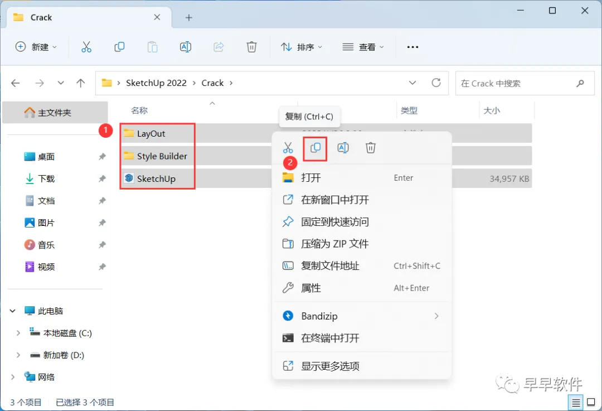Expand the 本地磁盘 (C:) node
This screenshot has width=602, height=411.
tap(18, 333)
